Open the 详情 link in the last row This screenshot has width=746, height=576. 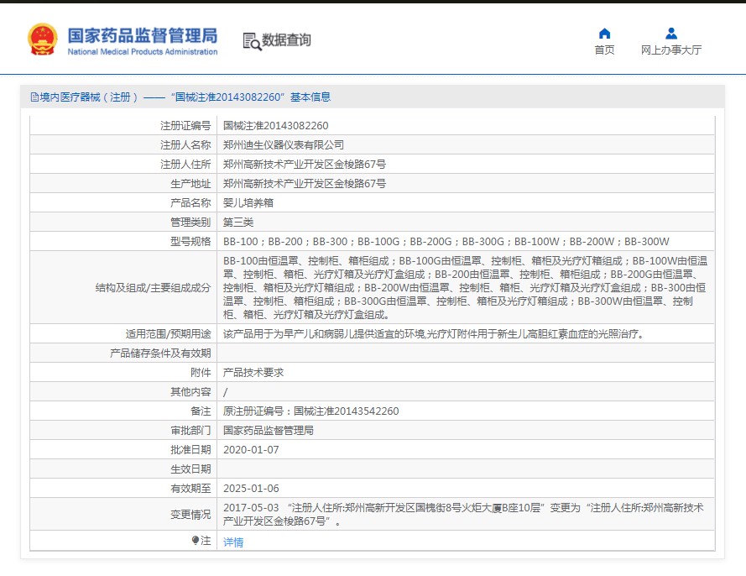click(233, 542)
